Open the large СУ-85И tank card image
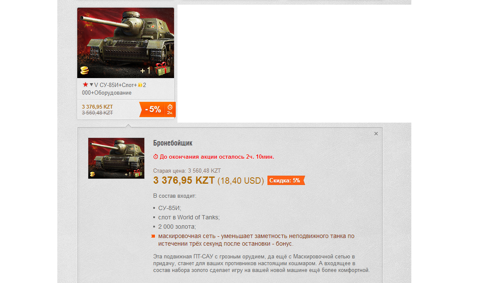The width and height of the screenshot is (489, 283). click(x=126, y=43)
